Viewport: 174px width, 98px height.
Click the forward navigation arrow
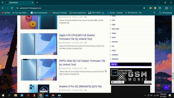coord(7,8)
